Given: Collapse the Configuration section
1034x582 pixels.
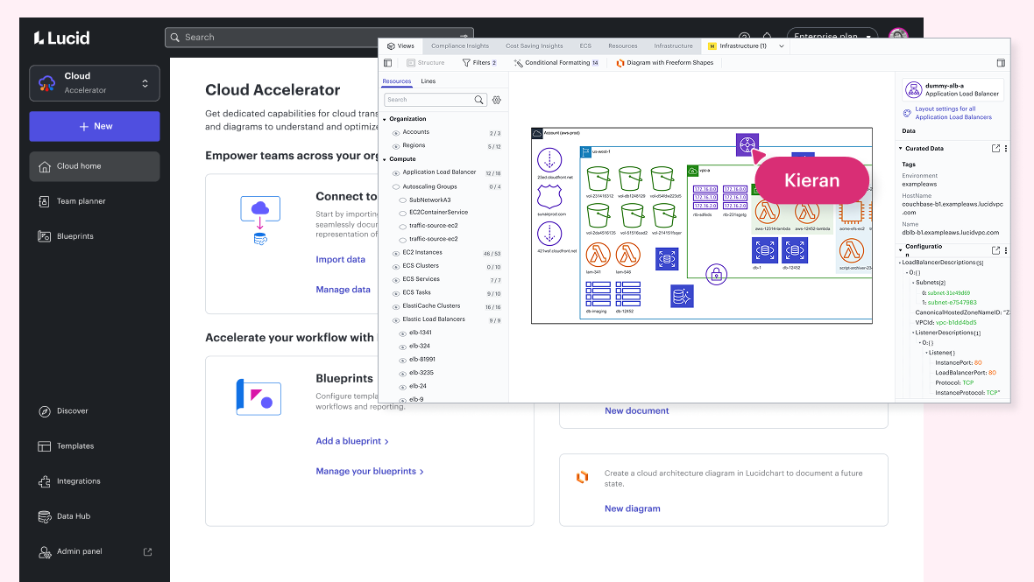Looking at the screenshot, I should (901, 250).
